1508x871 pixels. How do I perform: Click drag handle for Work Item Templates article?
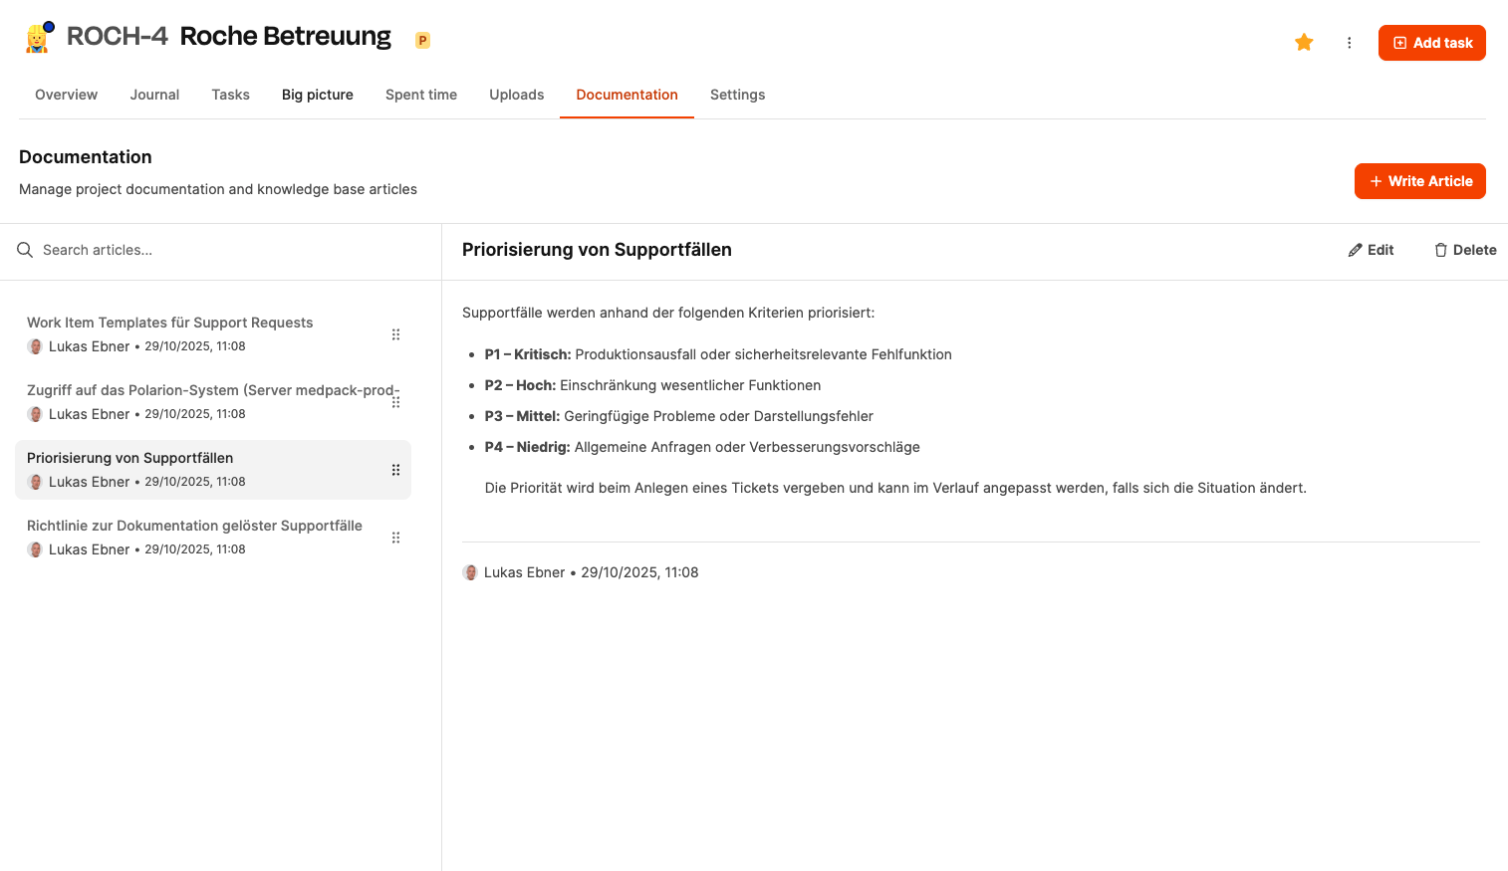click(395, 334)
